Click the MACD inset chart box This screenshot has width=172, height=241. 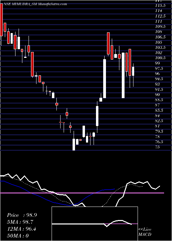[x=95, y=224]
